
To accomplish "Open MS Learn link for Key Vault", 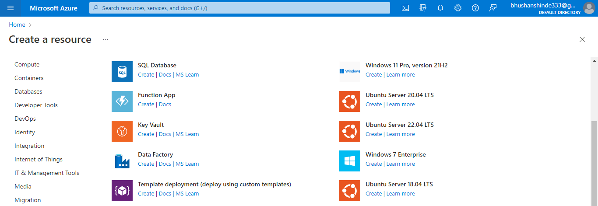I will [187, 134].
